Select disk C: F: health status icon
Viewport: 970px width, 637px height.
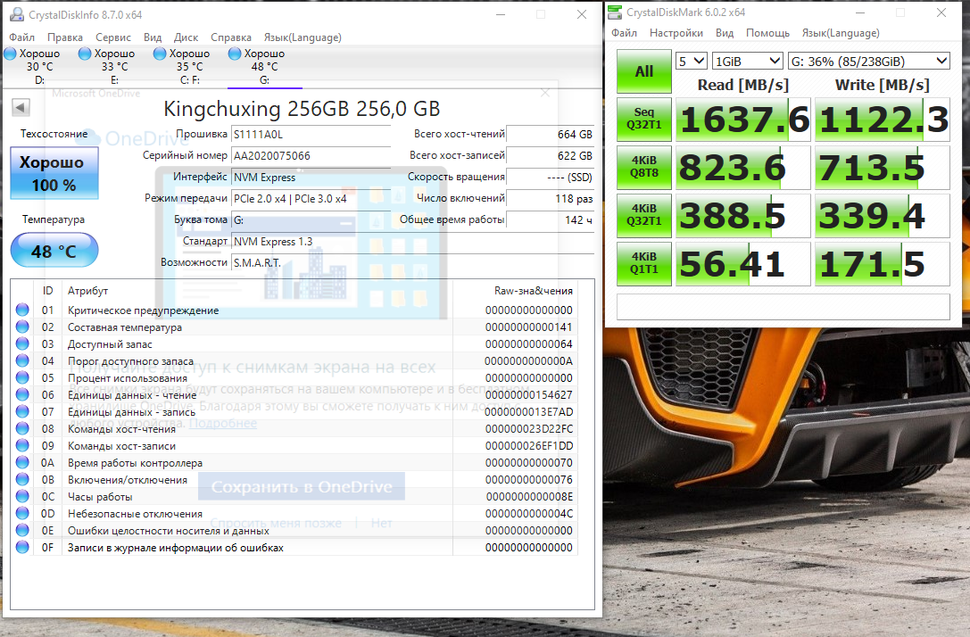160,54
